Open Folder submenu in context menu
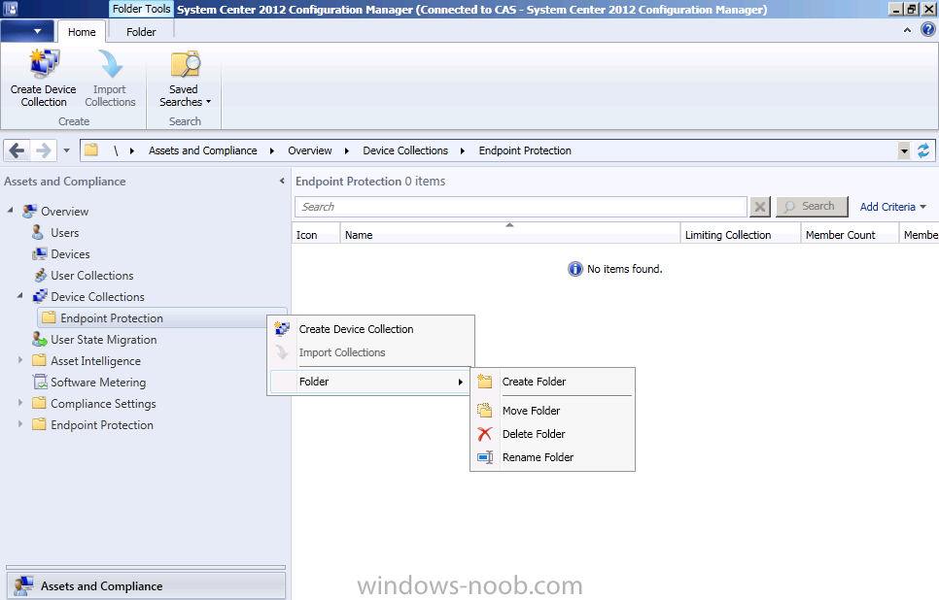 pos(370,382)
